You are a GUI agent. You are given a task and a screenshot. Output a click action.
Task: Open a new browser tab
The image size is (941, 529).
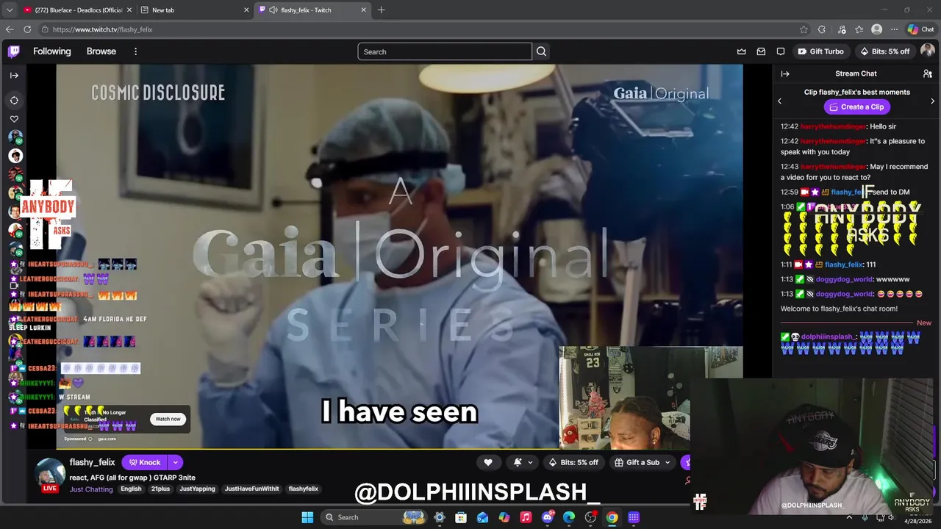pyautogui.click(x=381, y=10)
